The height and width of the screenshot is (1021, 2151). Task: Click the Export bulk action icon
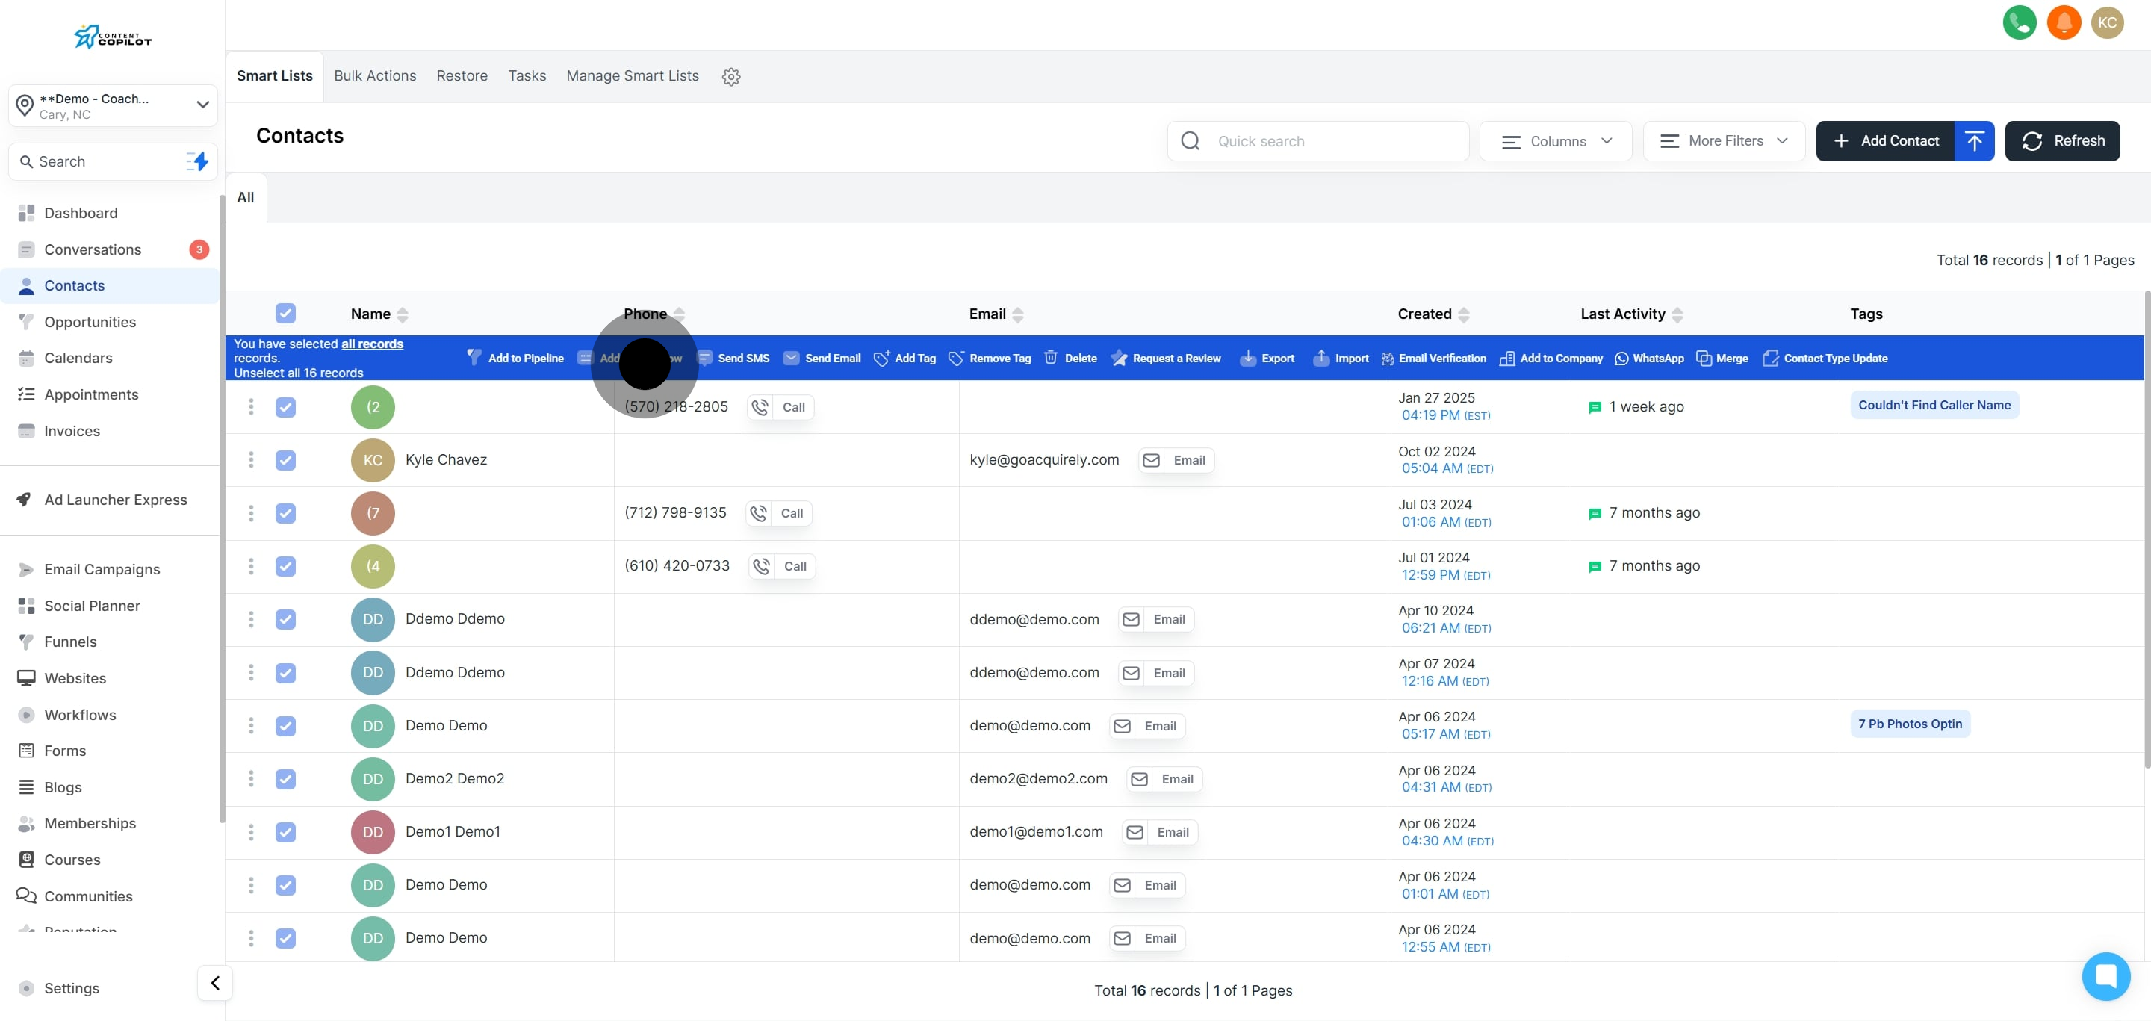[1247, 359]
